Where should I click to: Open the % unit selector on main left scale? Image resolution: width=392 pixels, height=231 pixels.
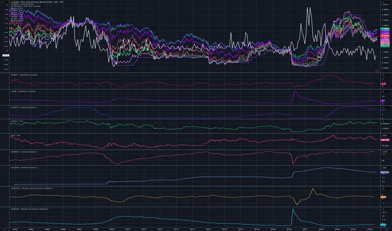pyautogui.click(x=4, y=2)
